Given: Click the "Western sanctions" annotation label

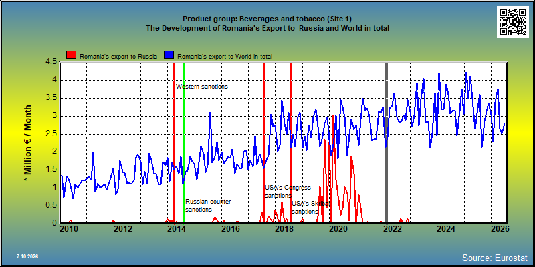Looking at the screenshot, I should tap(202, 87).
